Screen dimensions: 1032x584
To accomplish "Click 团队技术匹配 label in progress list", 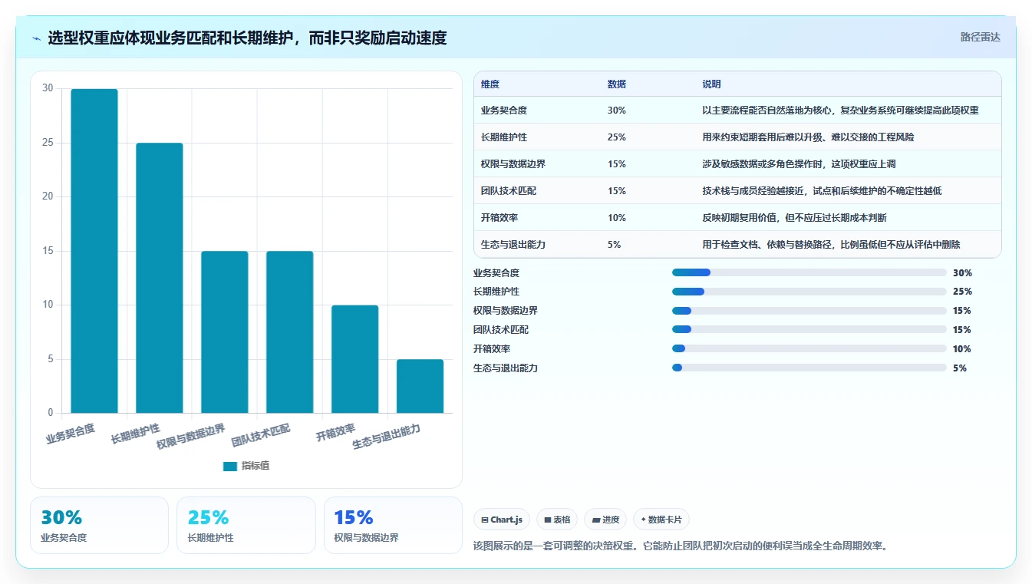I will tap(501, 330).
